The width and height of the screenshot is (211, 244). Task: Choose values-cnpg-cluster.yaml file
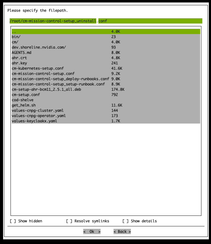pos(106,111)
